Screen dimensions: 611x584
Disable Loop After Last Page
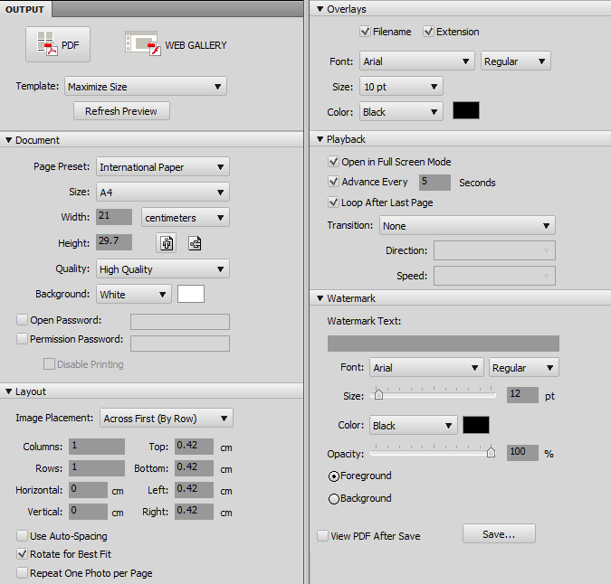pos(333,203)
